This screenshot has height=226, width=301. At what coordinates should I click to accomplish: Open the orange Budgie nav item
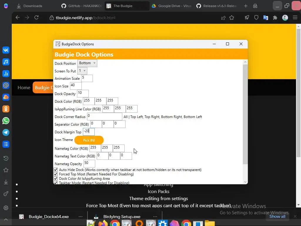[x=43, y=88]
